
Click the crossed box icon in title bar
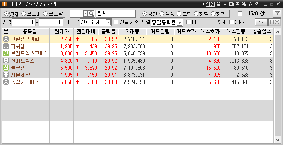[225, 4]
